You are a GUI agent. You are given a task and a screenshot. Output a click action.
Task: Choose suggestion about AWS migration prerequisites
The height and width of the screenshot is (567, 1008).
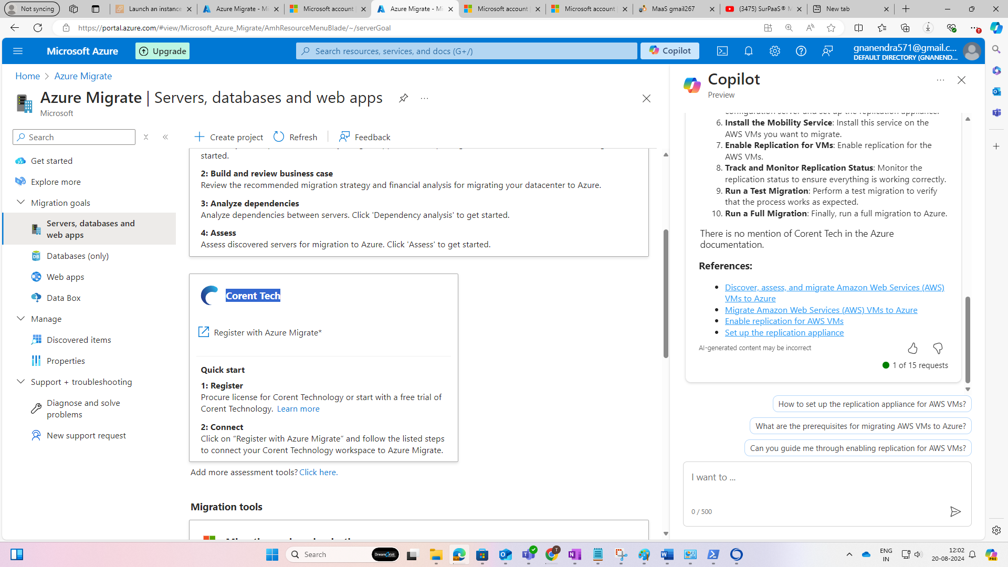click(x=860, y=426)
